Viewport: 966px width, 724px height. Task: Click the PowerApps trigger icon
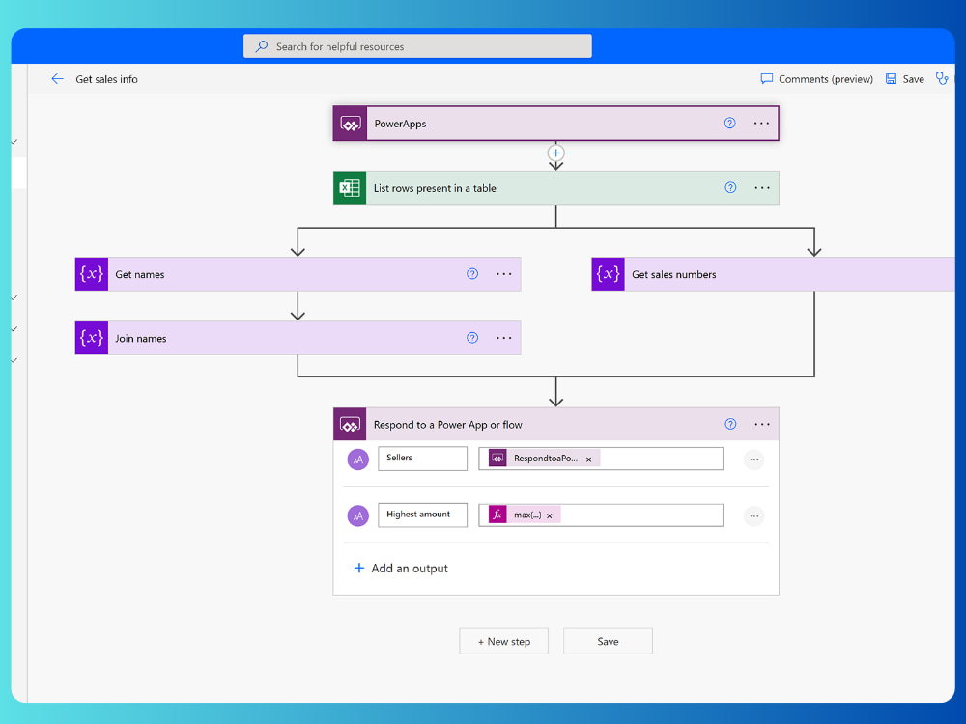[351, 124]
